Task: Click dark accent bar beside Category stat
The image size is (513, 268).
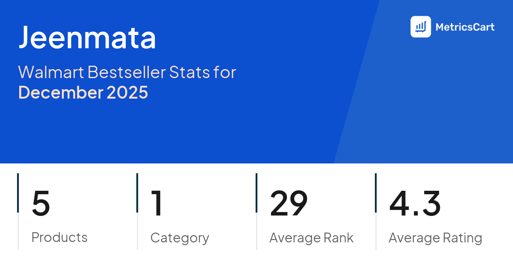Action: point(137,193)
